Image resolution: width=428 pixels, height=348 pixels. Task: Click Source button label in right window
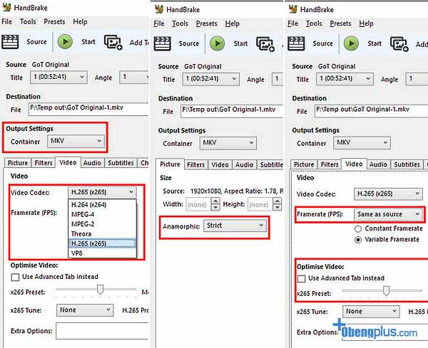(x=322, y=43)
